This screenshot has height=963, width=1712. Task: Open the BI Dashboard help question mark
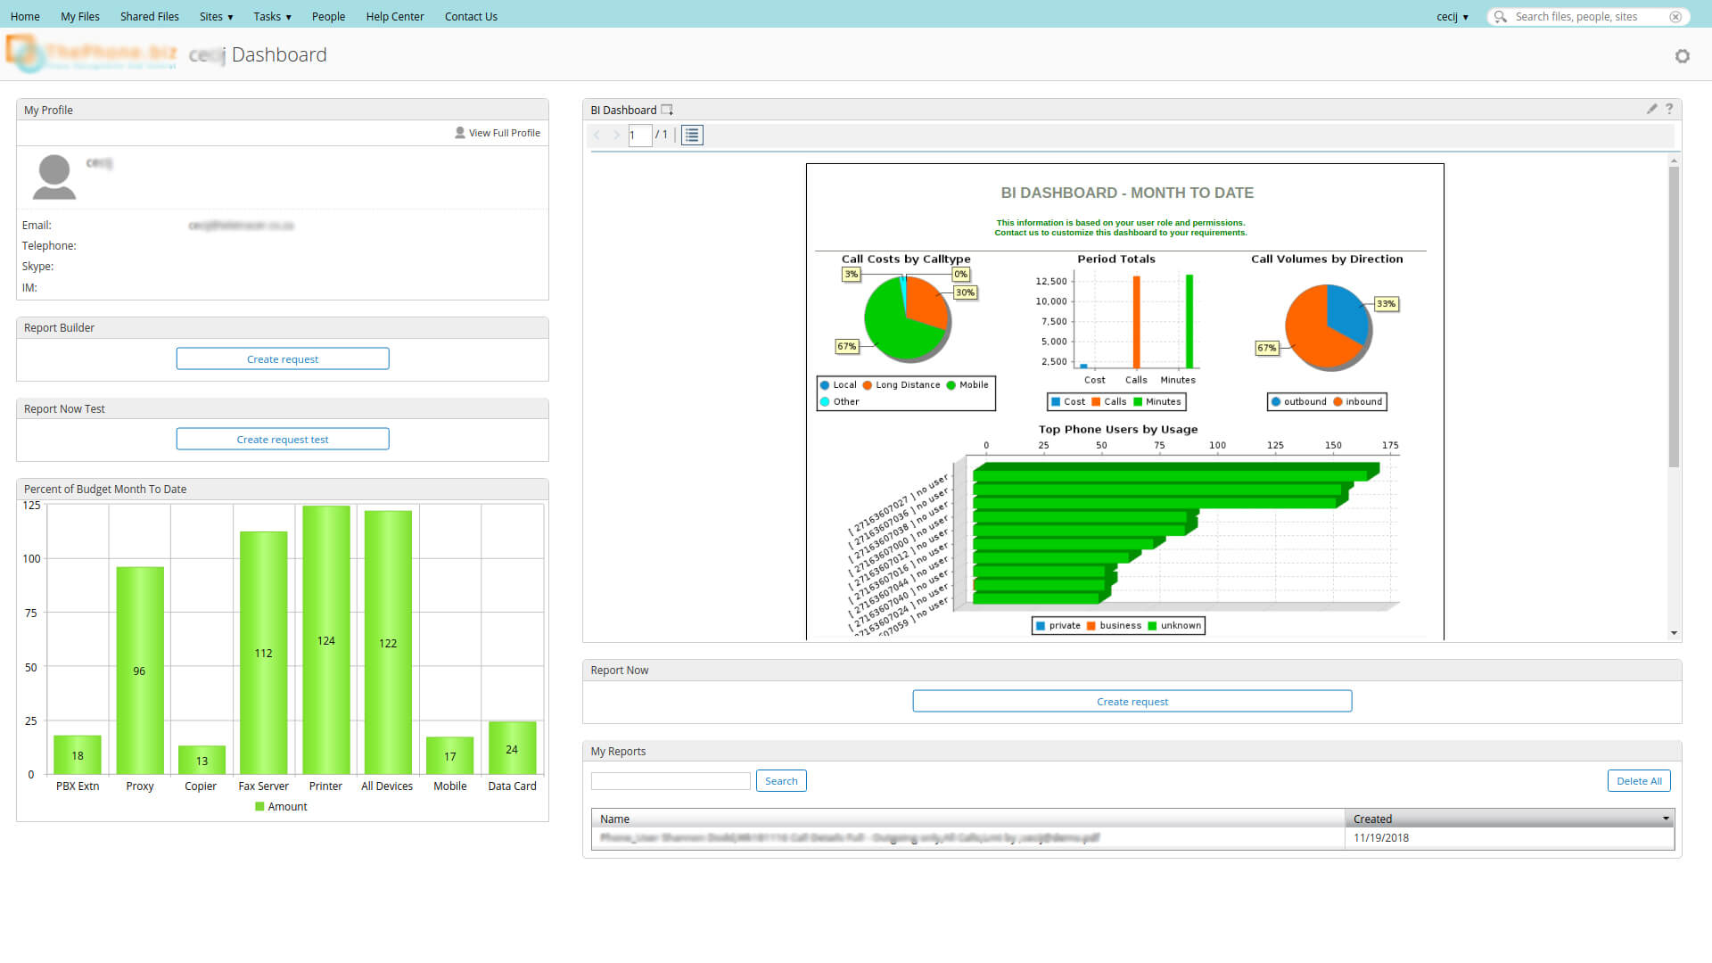(1669, 109)
